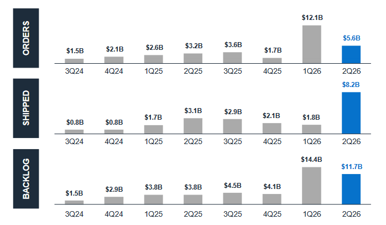The height and width of the screenshot is (225, 386).
Task: Select the 1Q26 Backlog bar
Action: pos(312,186)
